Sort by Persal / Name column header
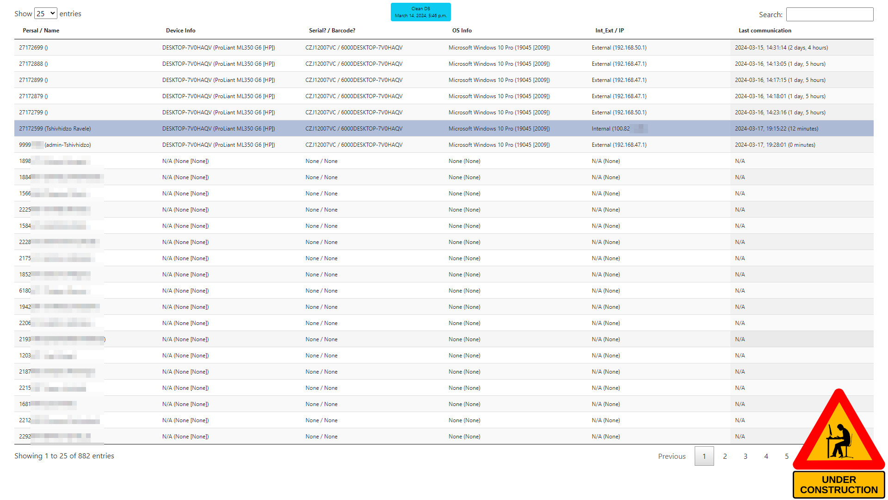The image size is (888, 500). [41, 31]
